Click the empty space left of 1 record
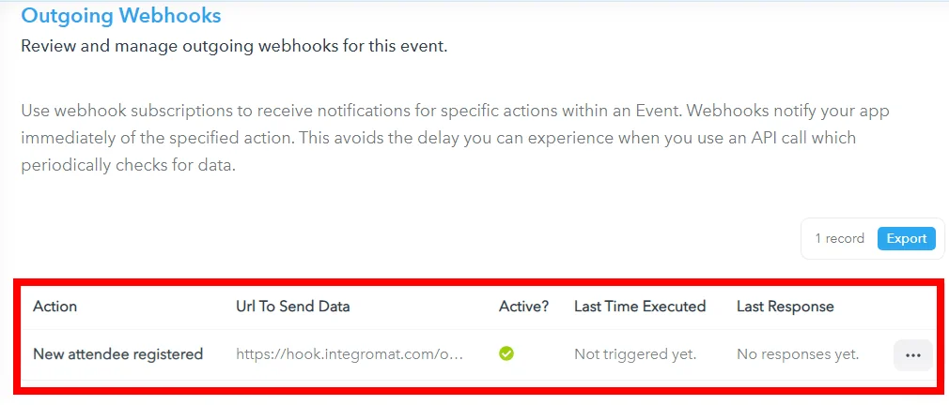Viewport: 949px width, 405px height. 412,238
